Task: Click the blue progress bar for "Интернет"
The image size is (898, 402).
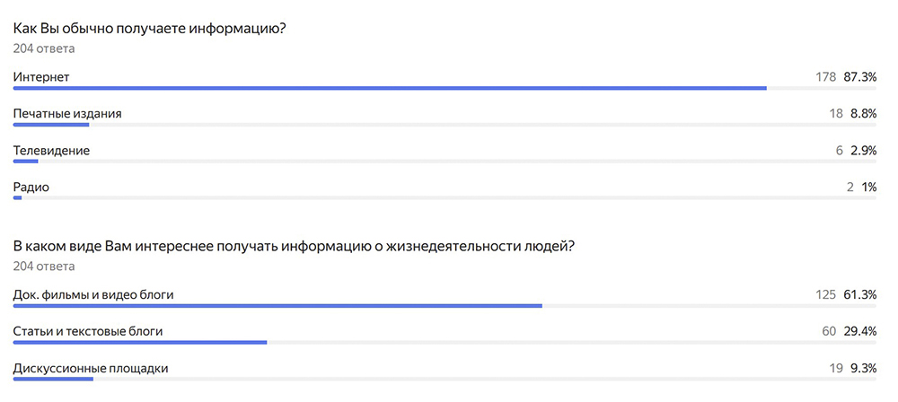Action: [x=390, y=88]
